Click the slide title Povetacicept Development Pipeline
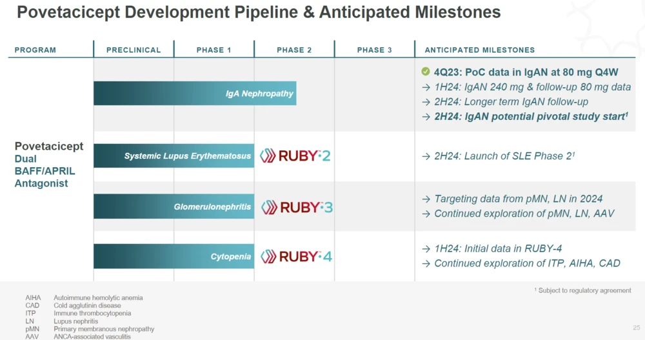 [258, 12]
